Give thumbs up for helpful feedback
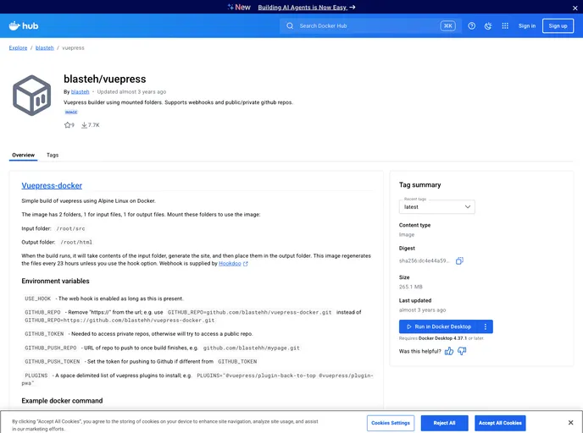 [449, 351]
